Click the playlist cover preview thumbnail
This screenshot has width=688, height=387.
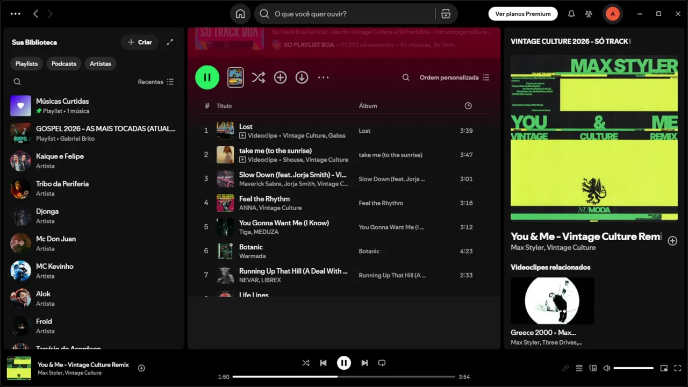point(235,77)
